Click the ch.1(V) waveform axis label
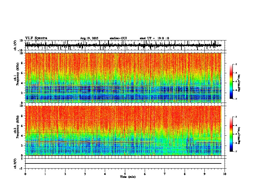253x195 pixels. [15, 45]
